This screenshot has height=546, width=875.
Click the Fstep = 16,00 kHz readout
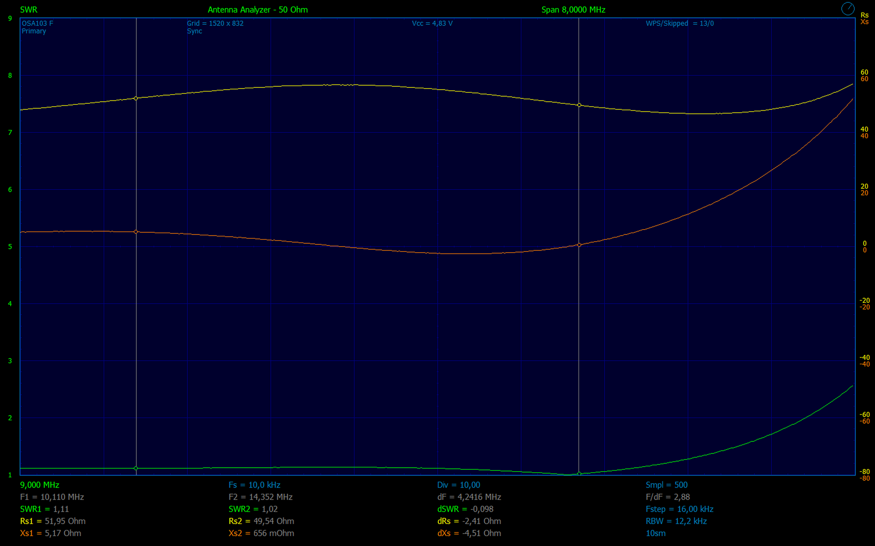[679, 509]
